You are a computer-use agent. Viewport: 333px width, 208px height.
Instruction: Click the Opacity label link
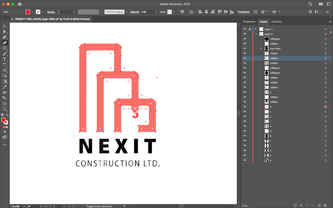(x=135, y=12)
